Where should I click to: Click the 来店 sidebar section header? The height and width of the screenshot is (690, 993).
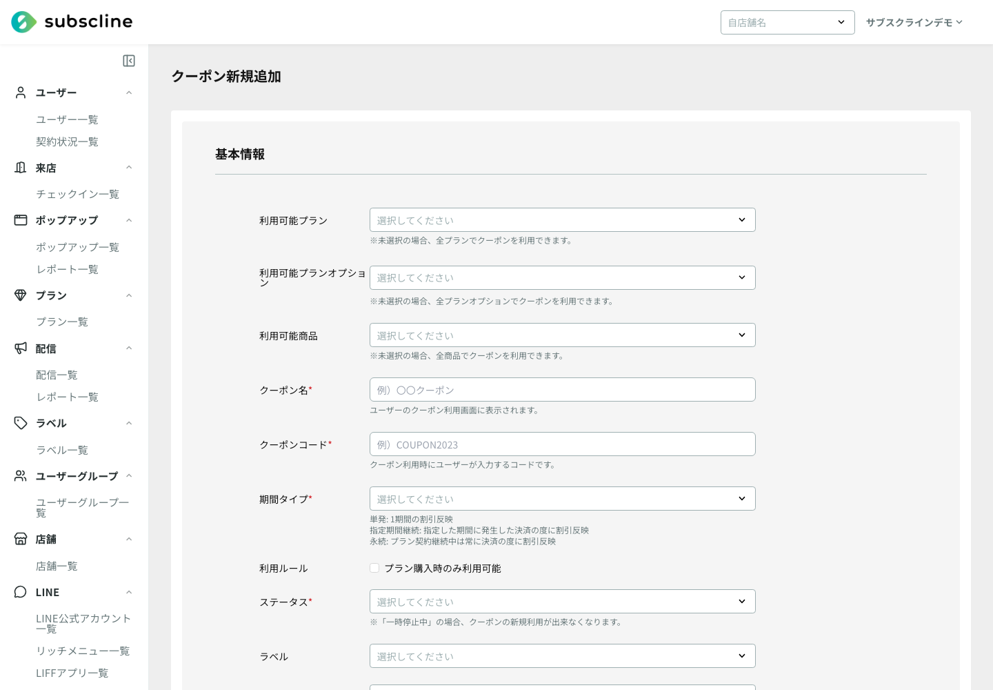click(74, 168)
